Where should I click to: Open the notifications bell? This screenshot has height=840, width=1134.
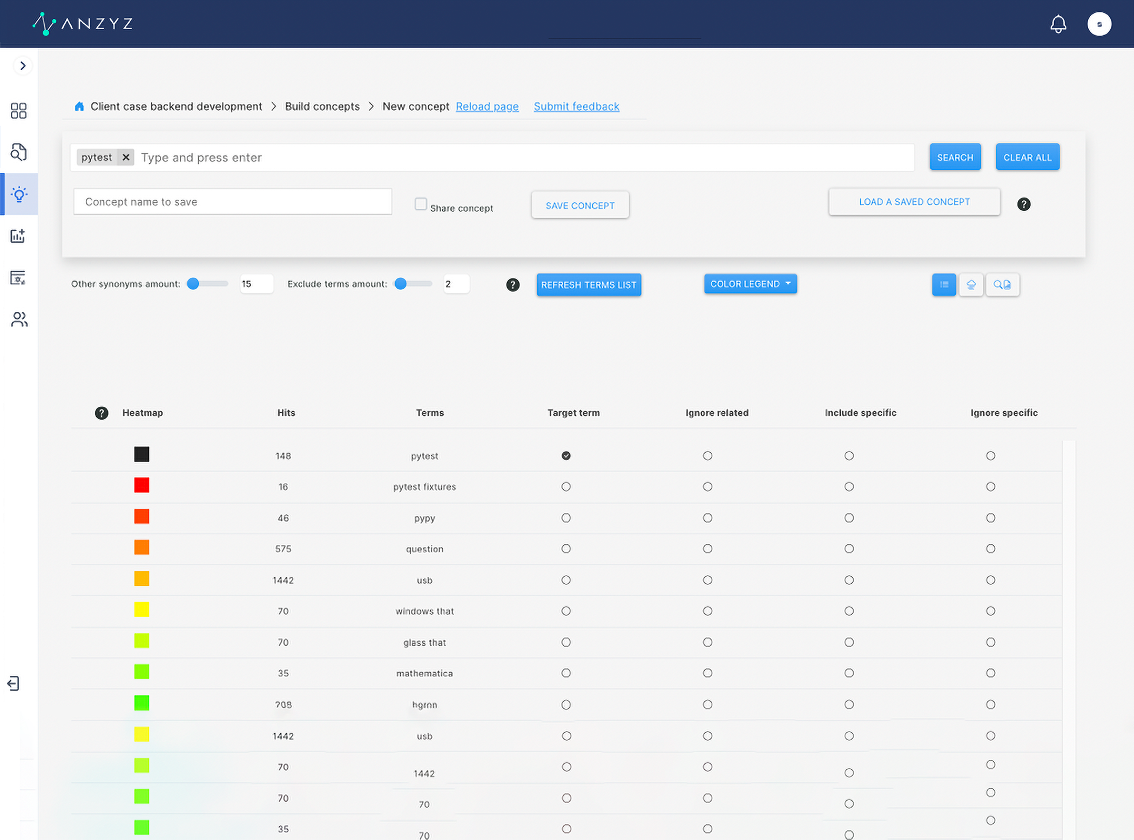tap(1058, 24)
